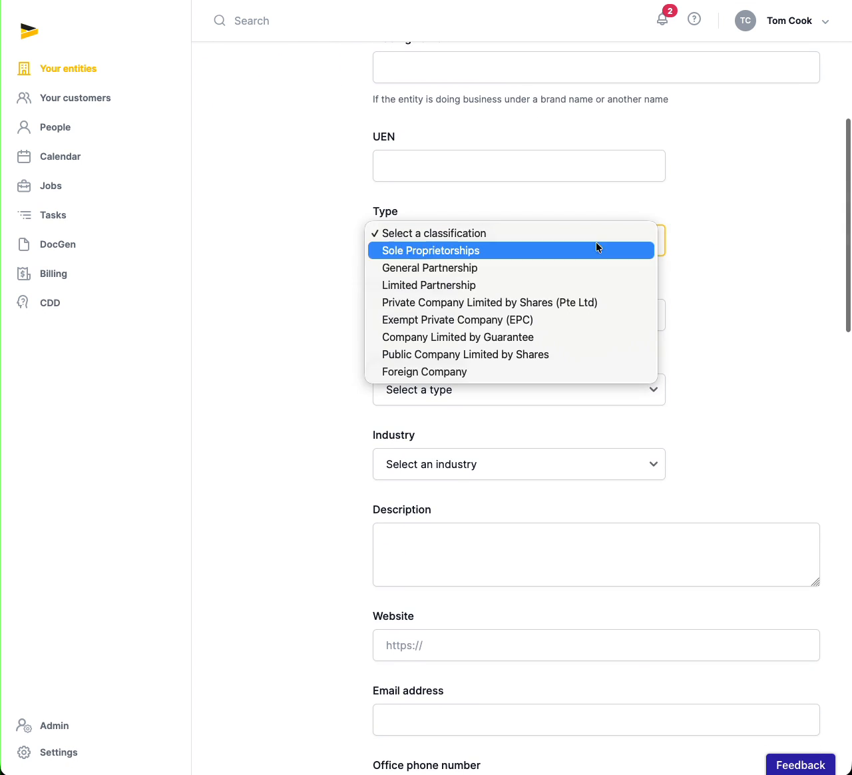Select Limited Partnership option

pos(511,285)
